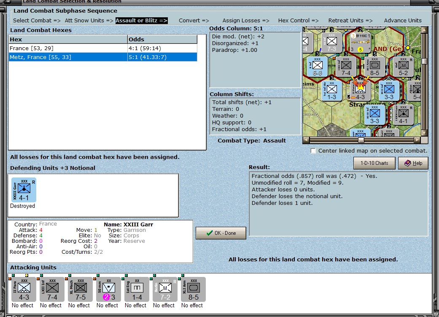Select destroyed XXIII Garr defending unit
The image size is (439, 317).
(24, 190)
